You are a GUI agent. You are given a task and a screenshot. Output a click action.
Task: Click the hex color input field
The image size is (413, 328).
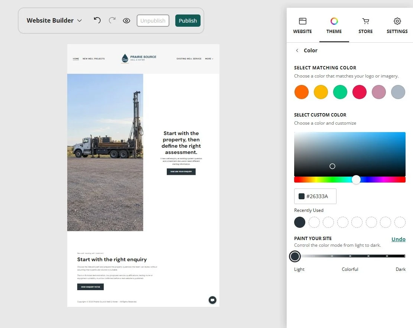tap(315, 196)
